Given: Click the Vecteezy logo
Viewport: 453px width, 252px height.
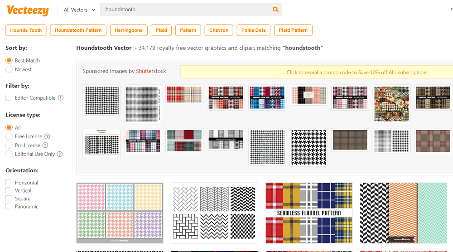Looking at the screenshot, I should tap(27, 10).
